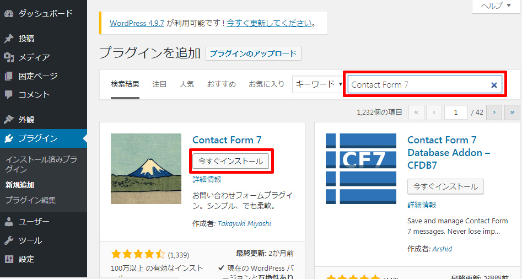Click the Dashboard icon in sidebar
The width and height of the screenshot is (522, 279).
9,13
